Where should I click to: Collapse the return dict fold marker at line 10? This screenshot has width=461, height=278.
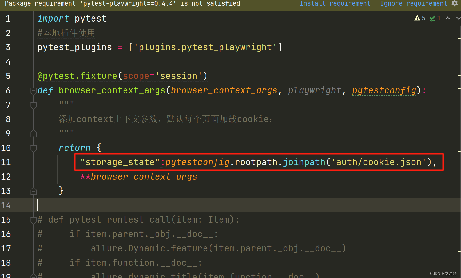click(x=33, y=148)
